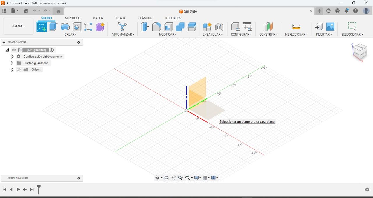Activate the radio button next to (Sin guardar)
Screen dimensions: 373x198
pyautogui.click(x=52, y=50)
